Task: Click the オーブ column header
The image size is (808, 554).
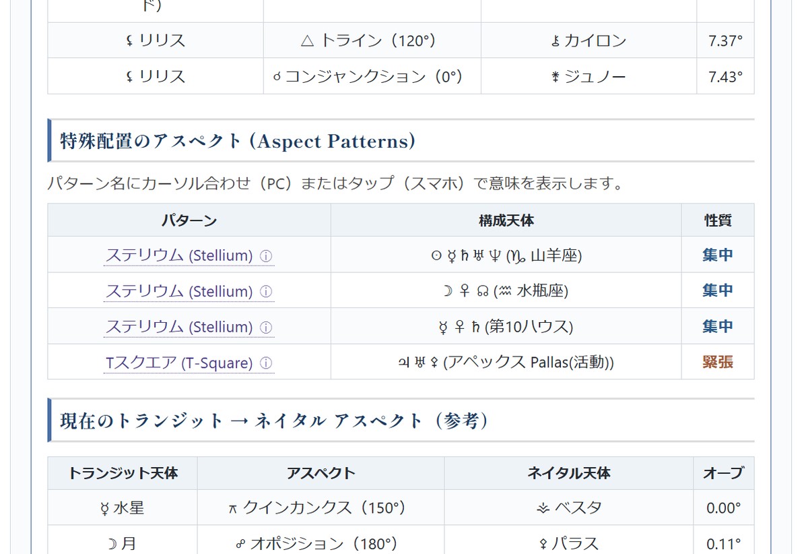Action: tap(724, 473)
